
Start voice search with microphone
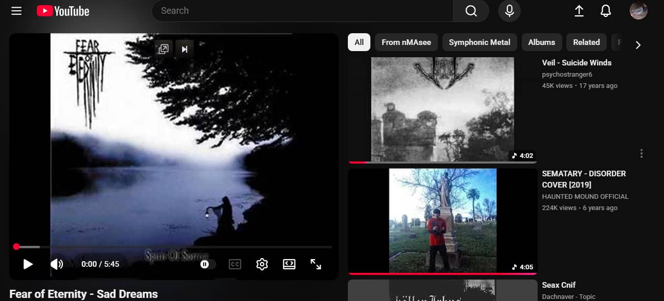tap(510, 11)
